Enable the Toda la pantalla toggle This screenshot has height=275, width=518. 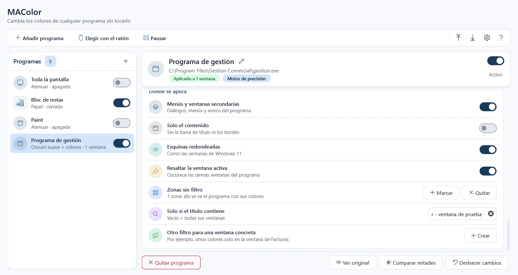[122, 82]
